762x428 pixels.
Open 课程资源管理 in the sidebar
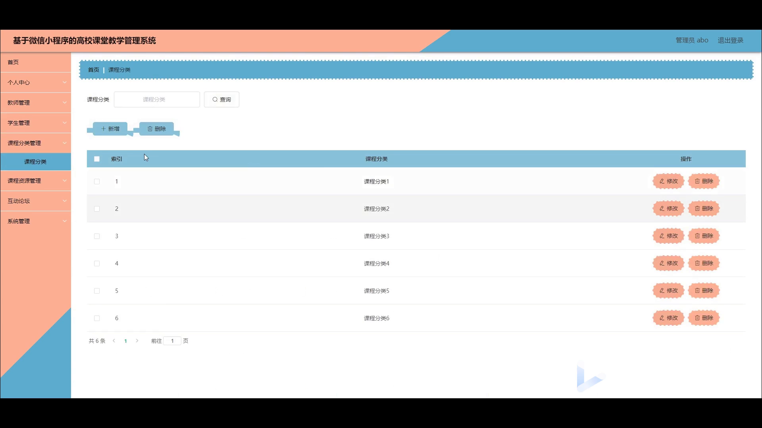point(35,181)
